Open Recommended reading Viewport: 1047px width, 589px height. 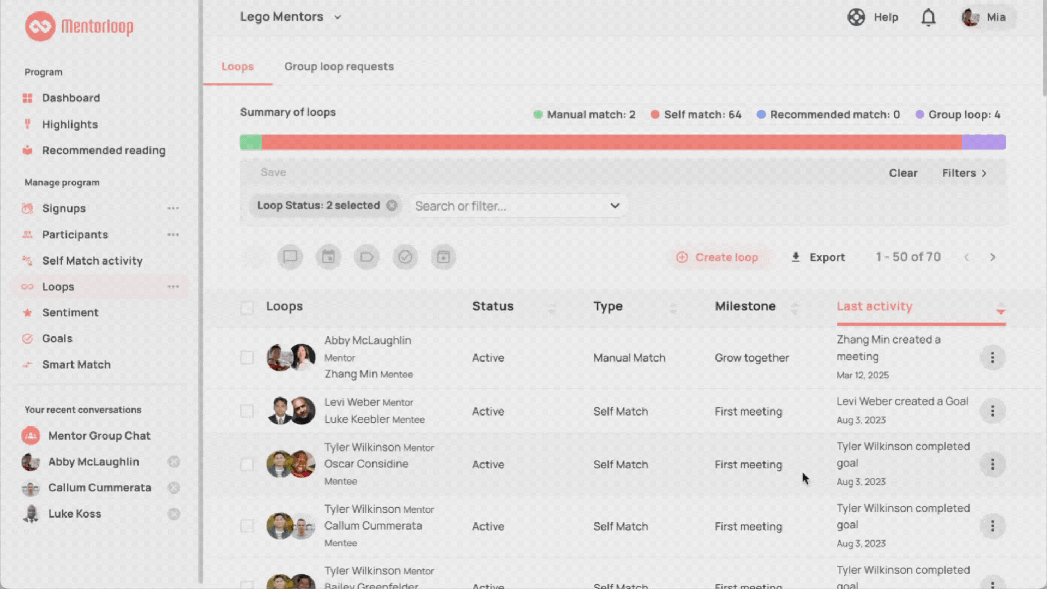(x=104, y=151)
